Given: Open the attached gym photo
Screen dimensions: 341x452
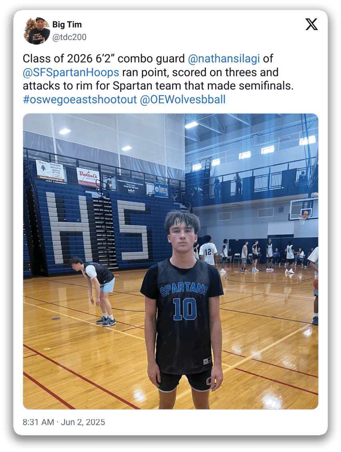Looking at the screenshot, I should (170, 261).
